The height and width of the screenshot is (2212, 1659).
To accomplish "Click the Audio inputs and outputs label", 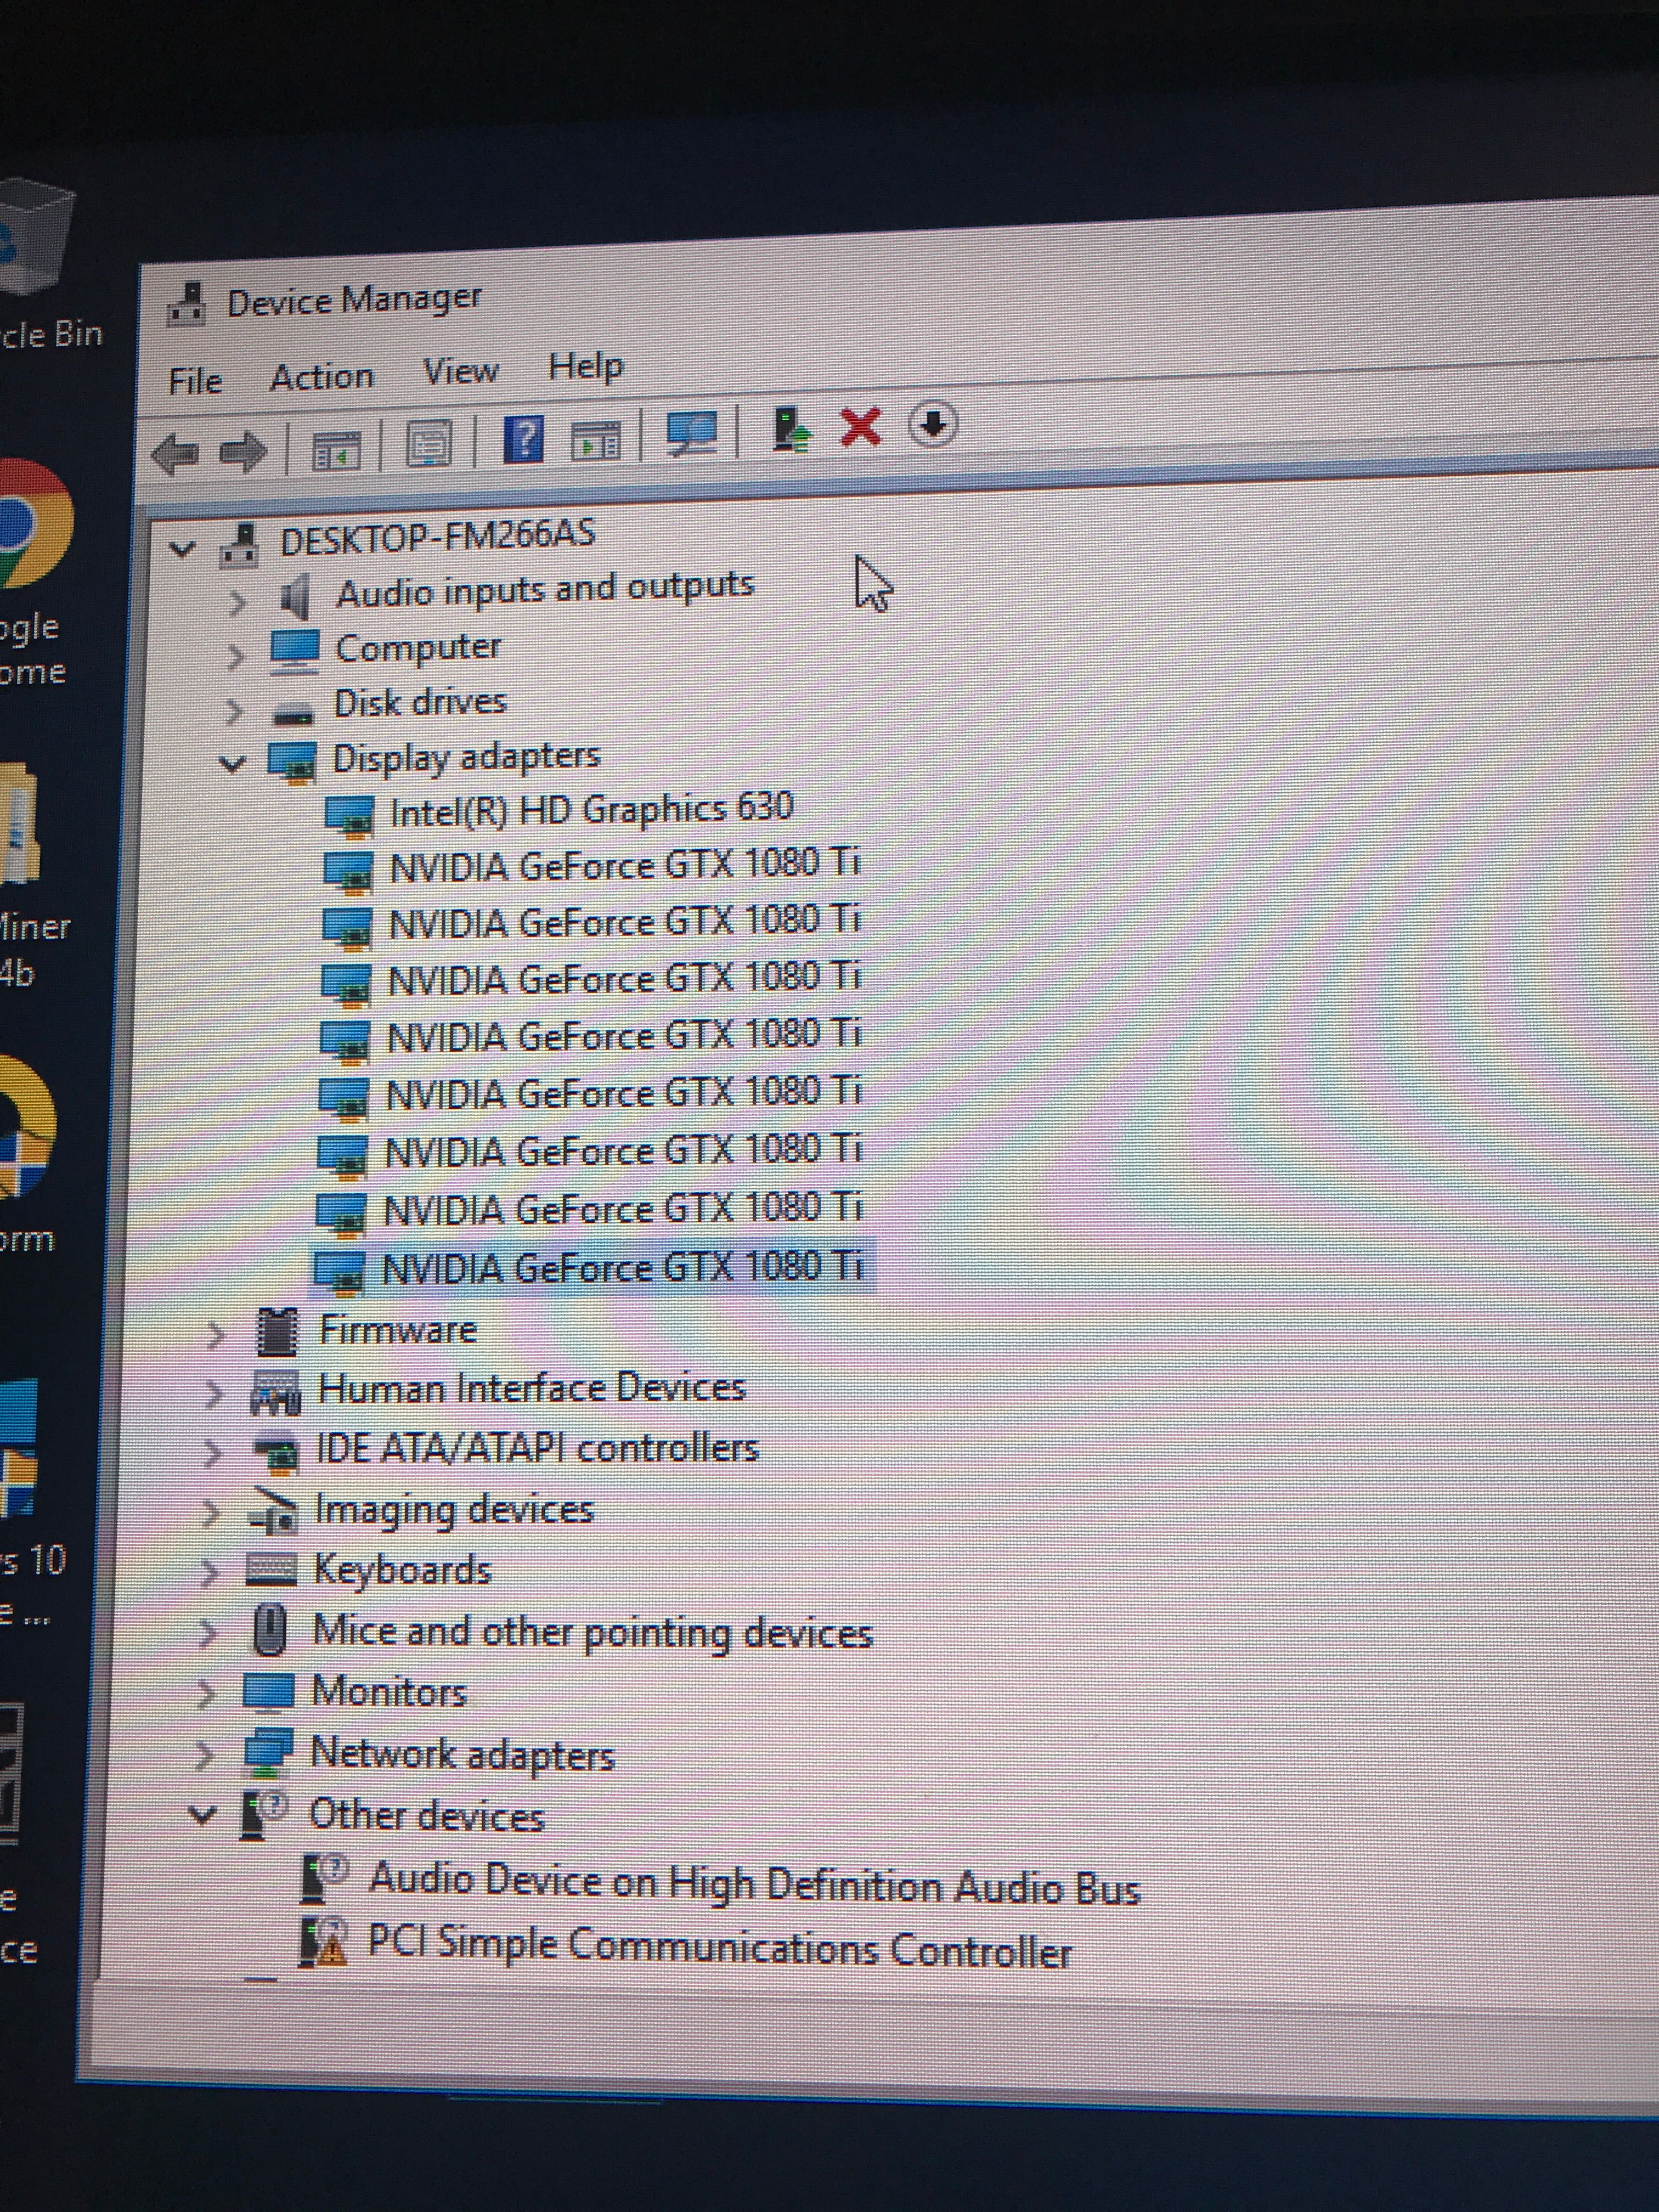I will 545,589.
